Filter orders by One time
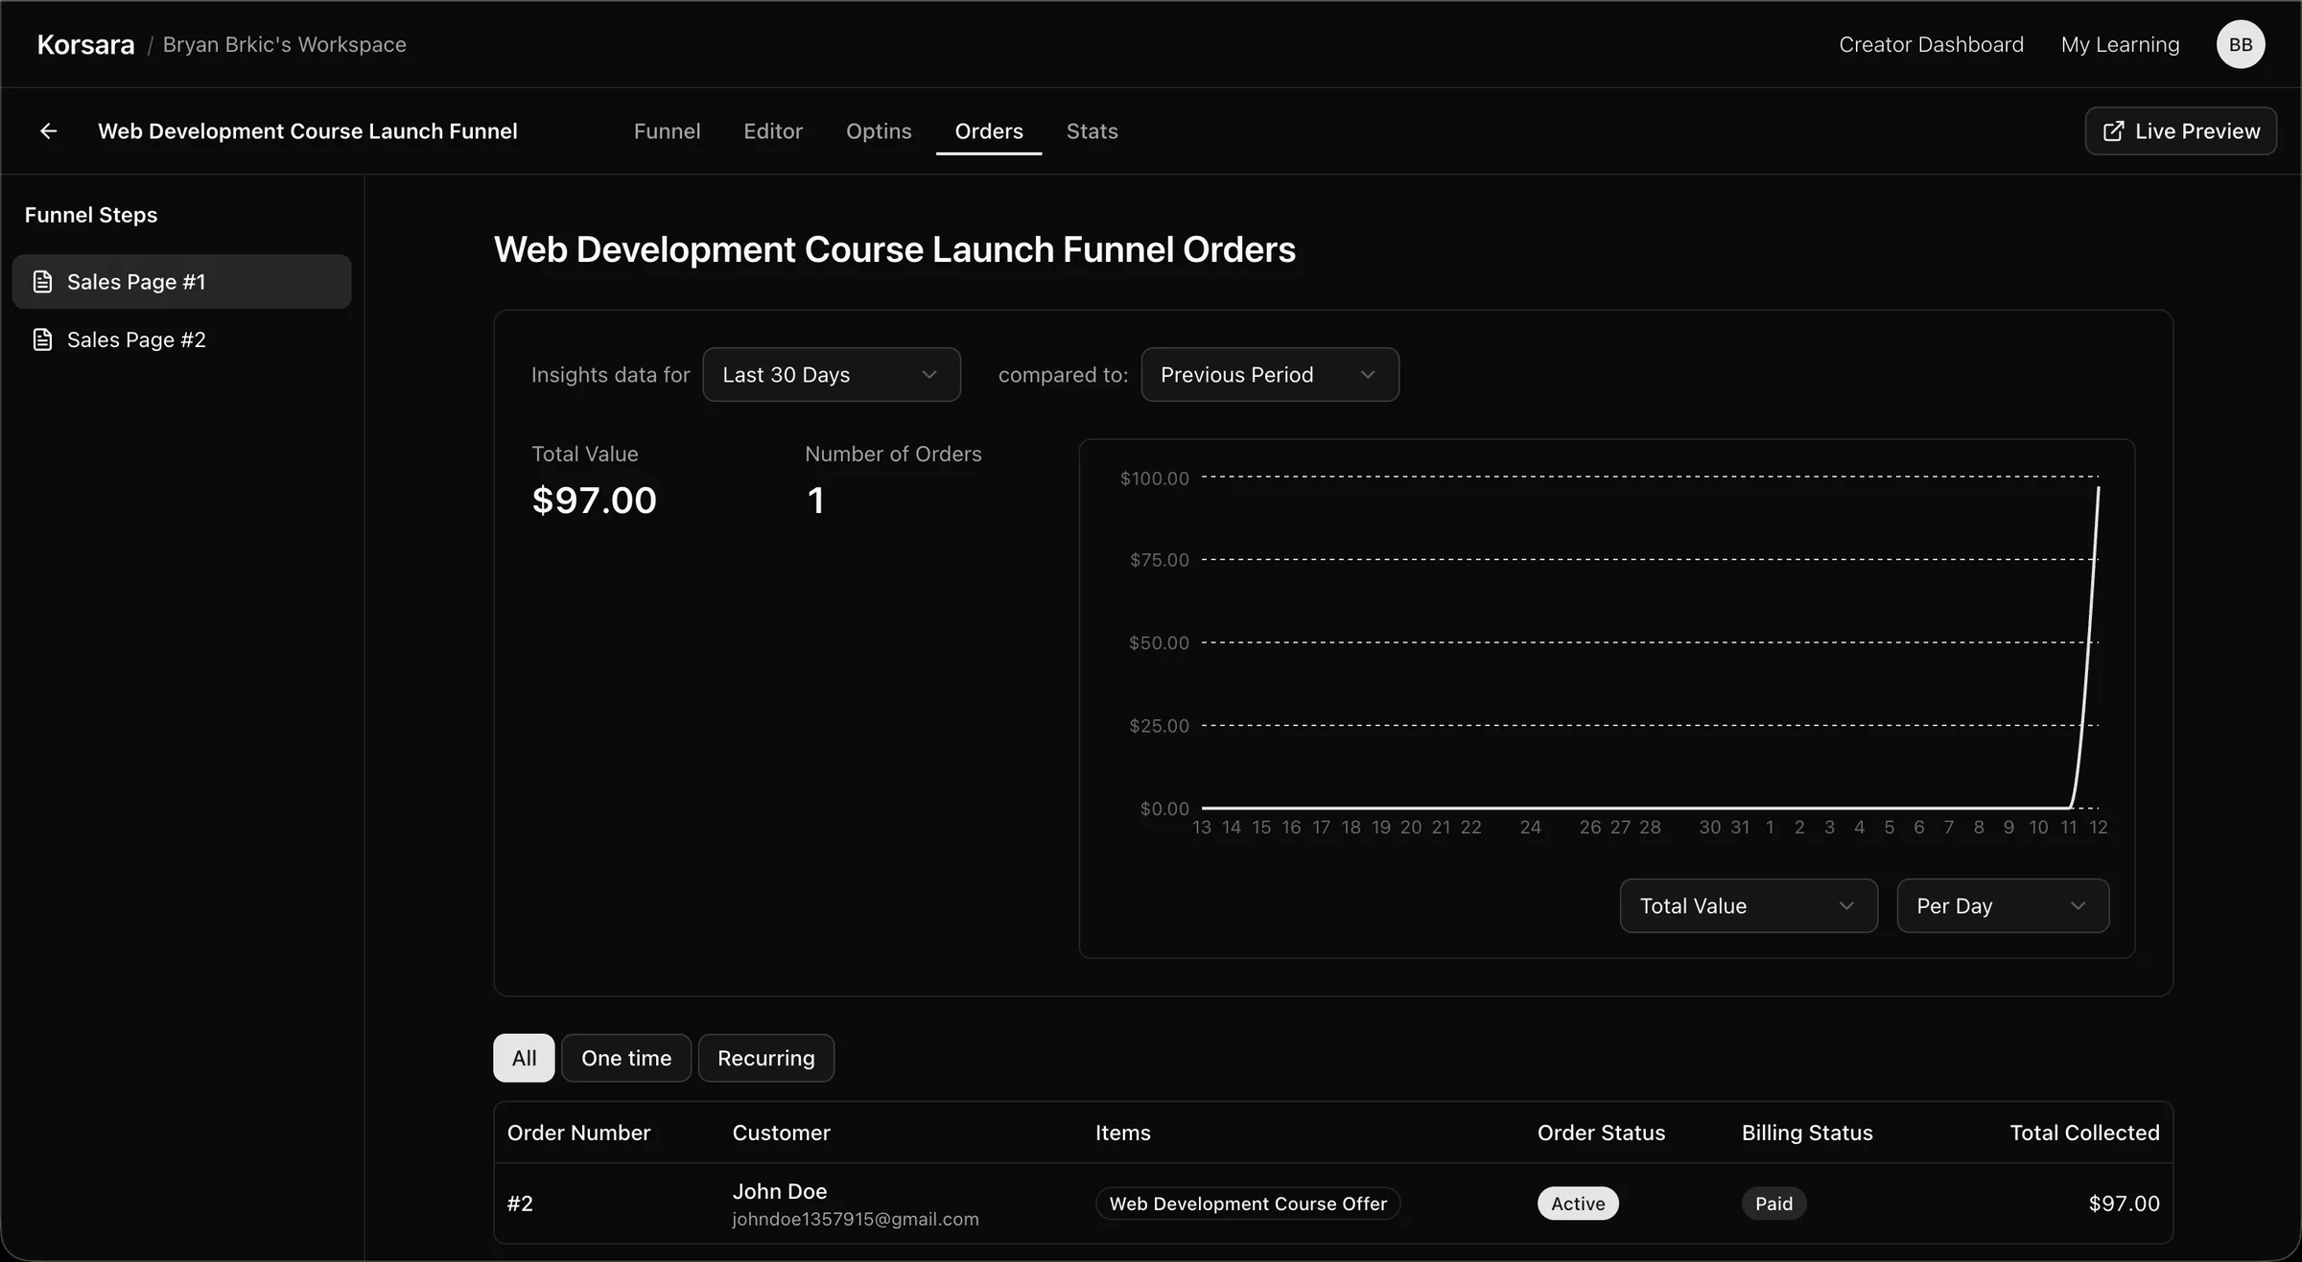 click(625, 1058)
